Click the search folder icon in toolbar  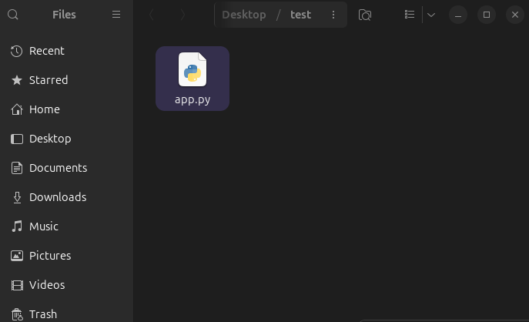click(365, 15)
